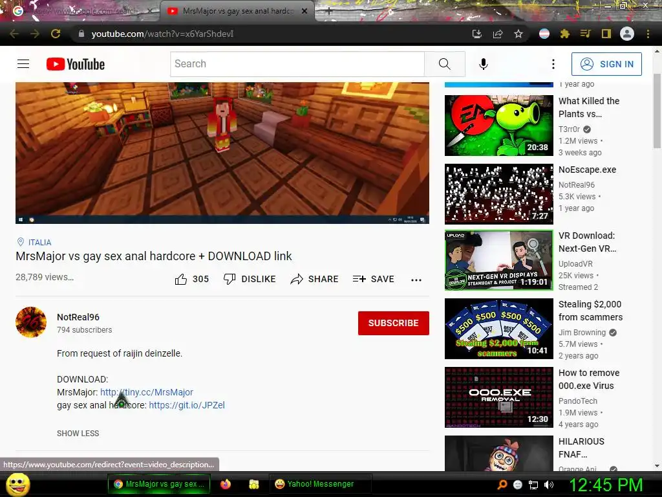Click the browser back arrow
The height and width of the screenshot is (497, 662).
coord(14,34)
